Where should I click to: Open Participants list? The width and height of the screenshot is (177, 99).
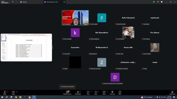[x=78, y=93]
